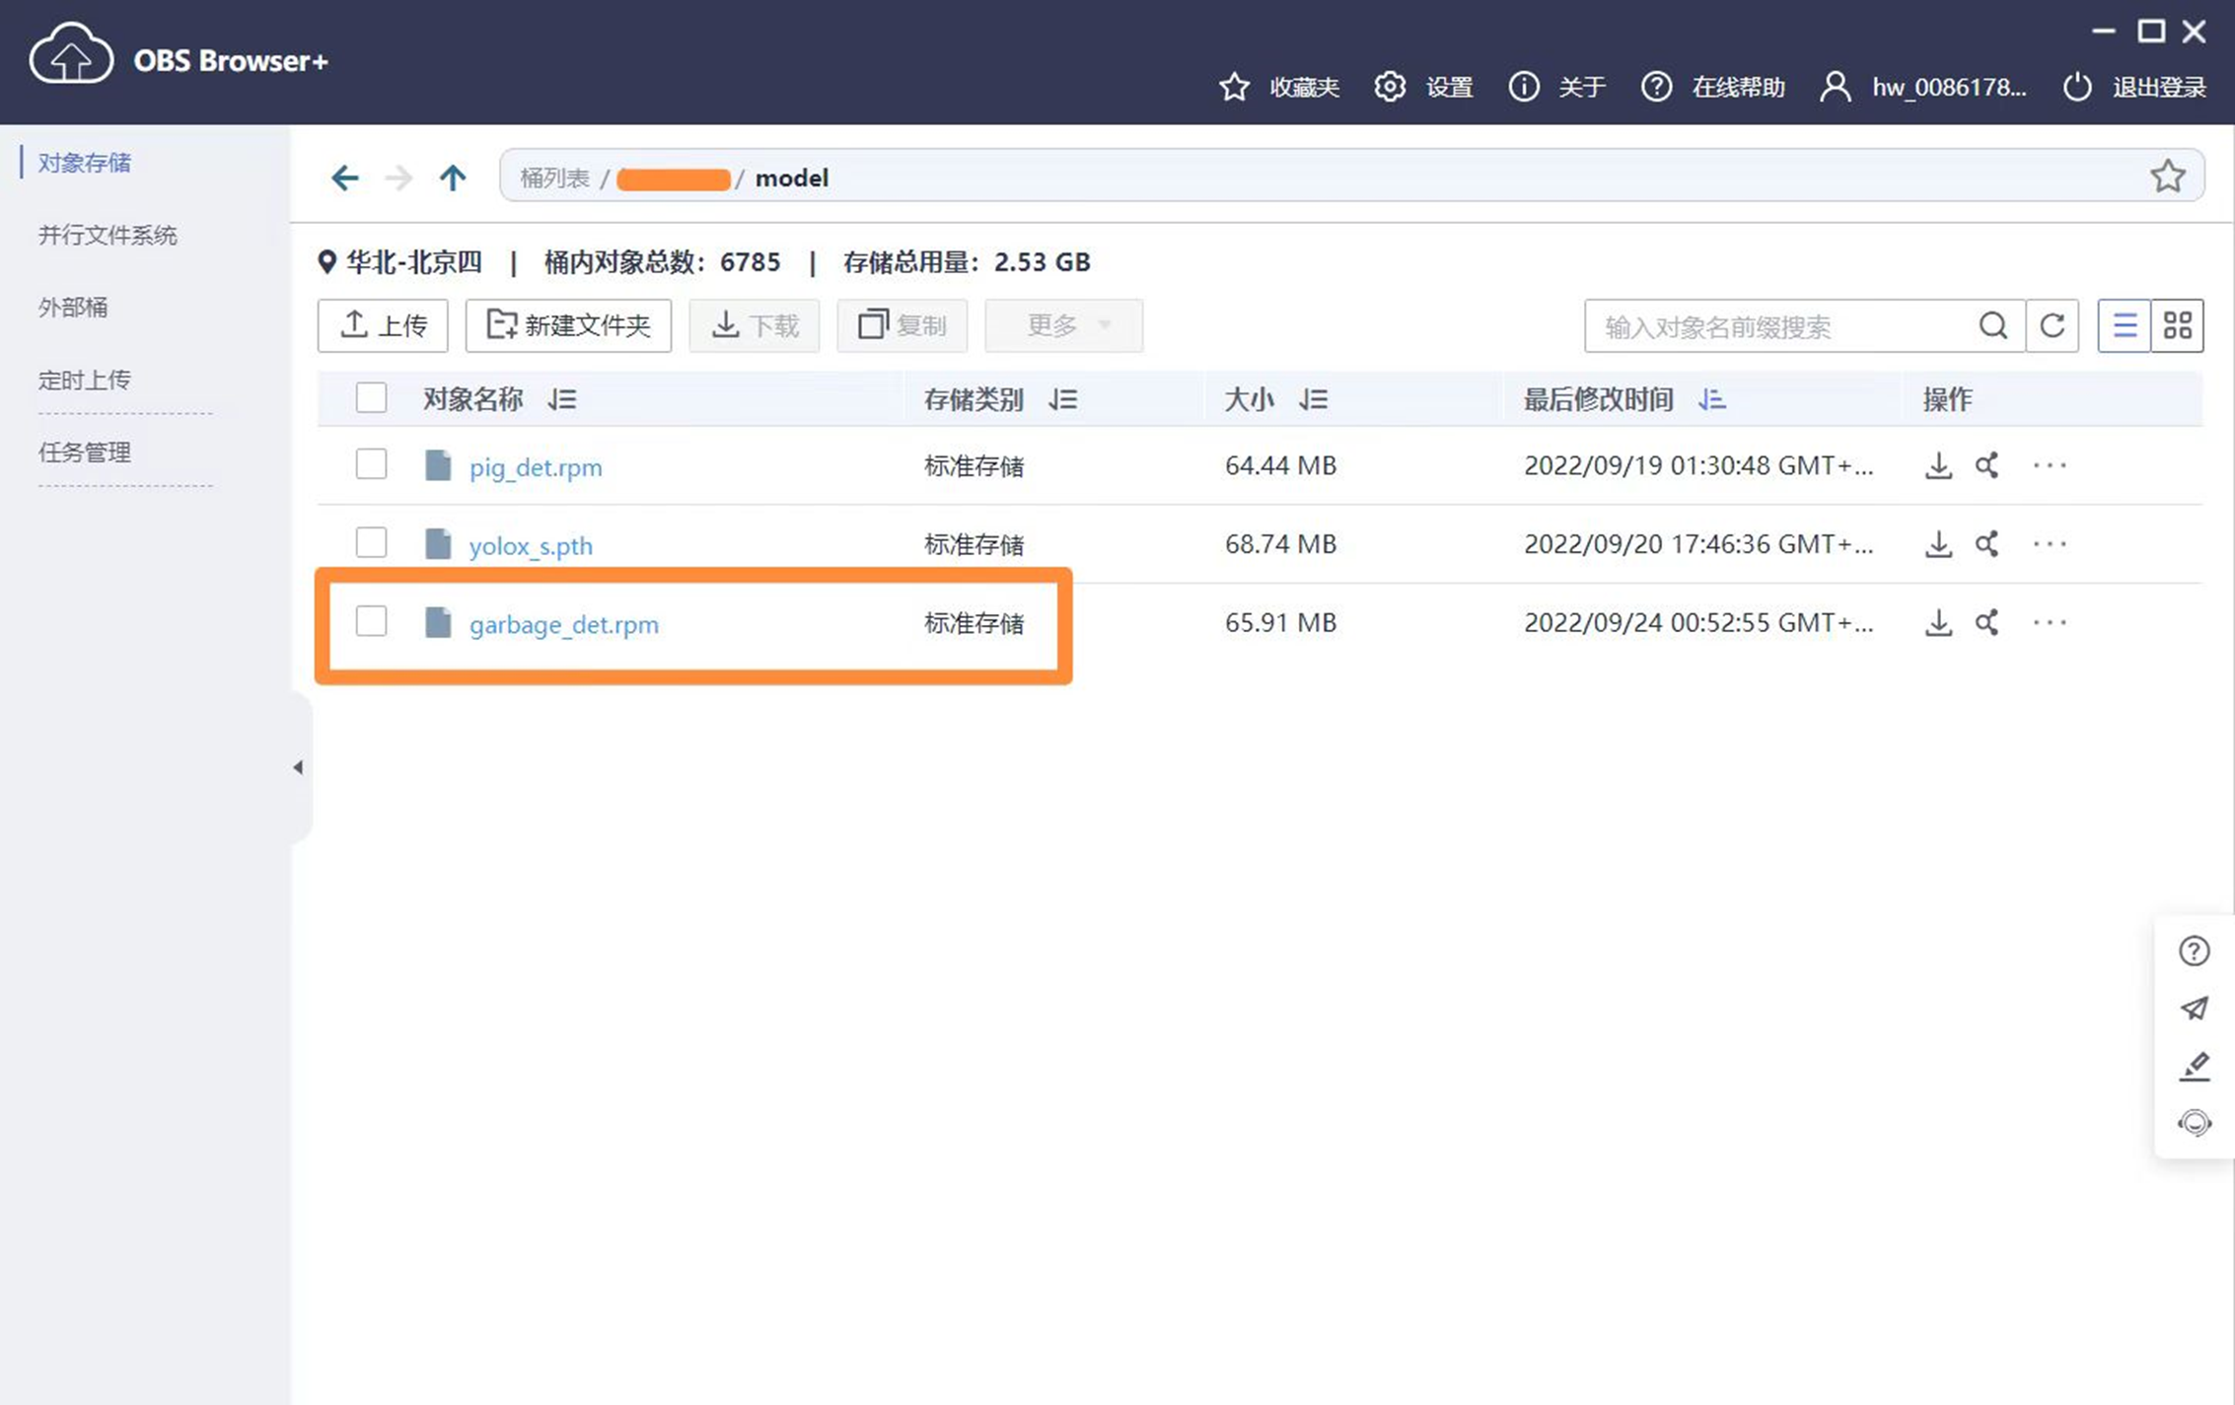
Task: Click the back navigation arrow
Action: click(344, 177)
